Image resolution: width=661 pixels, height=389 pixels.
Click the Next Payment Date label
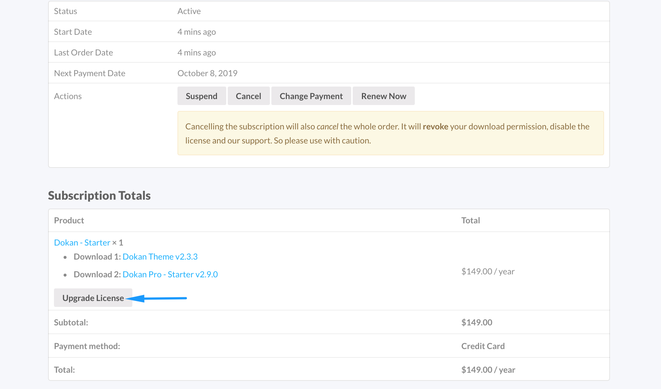pyautogui.click(x=89, y=73)
